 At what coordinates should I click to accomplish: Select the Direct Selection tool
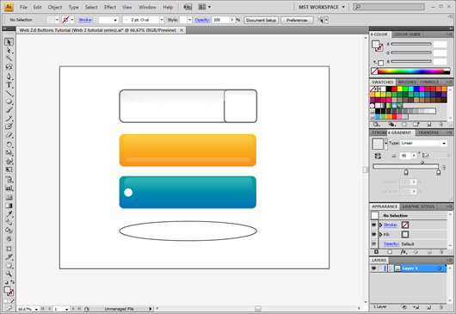click(9, 51)
